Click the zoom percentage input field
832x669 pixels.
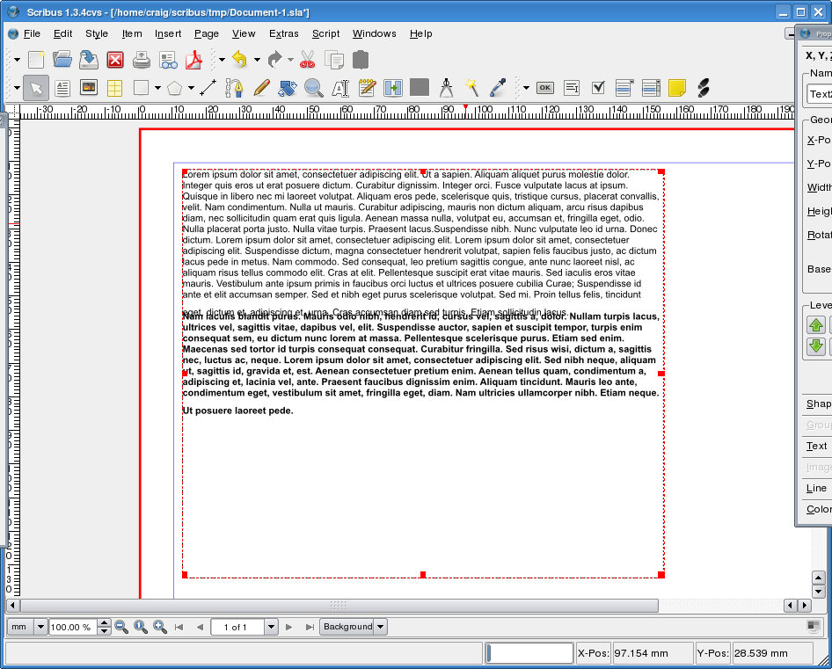pyautogui.click(x=72, y=627)
